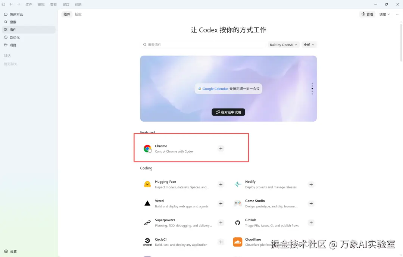The image size is (403, 257).
Task: Open the Superpowers plugin title
Action: [165, 220]
